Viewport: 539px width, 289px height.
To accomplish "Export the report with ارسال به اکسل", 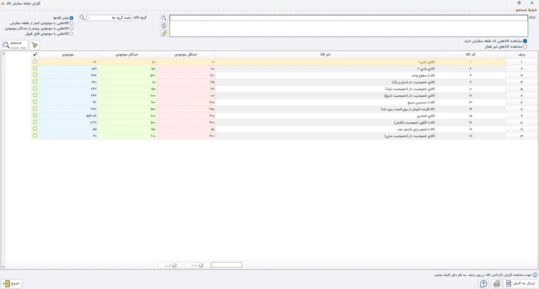I will click(x=521, y=284).
